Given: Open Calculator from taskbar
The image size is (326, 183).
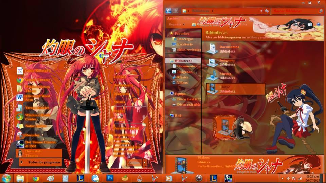Looking at the screenshot, I should [x=65, y=178].
